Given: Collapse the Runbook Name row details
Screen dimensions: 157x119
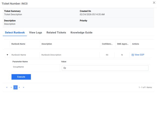Looking at the screenshot, I should coord(7,55).
